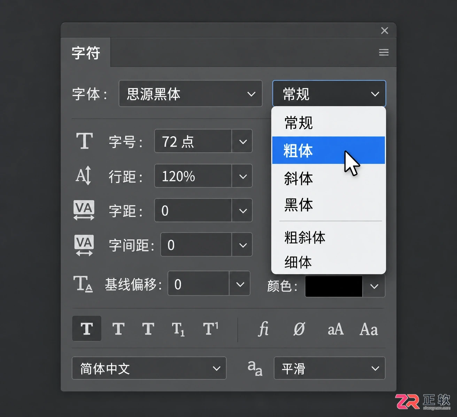This screenshot has width=457, height=417.
Task: Expand the 字号 size dropdown arrow
Action: pos(242,141)
